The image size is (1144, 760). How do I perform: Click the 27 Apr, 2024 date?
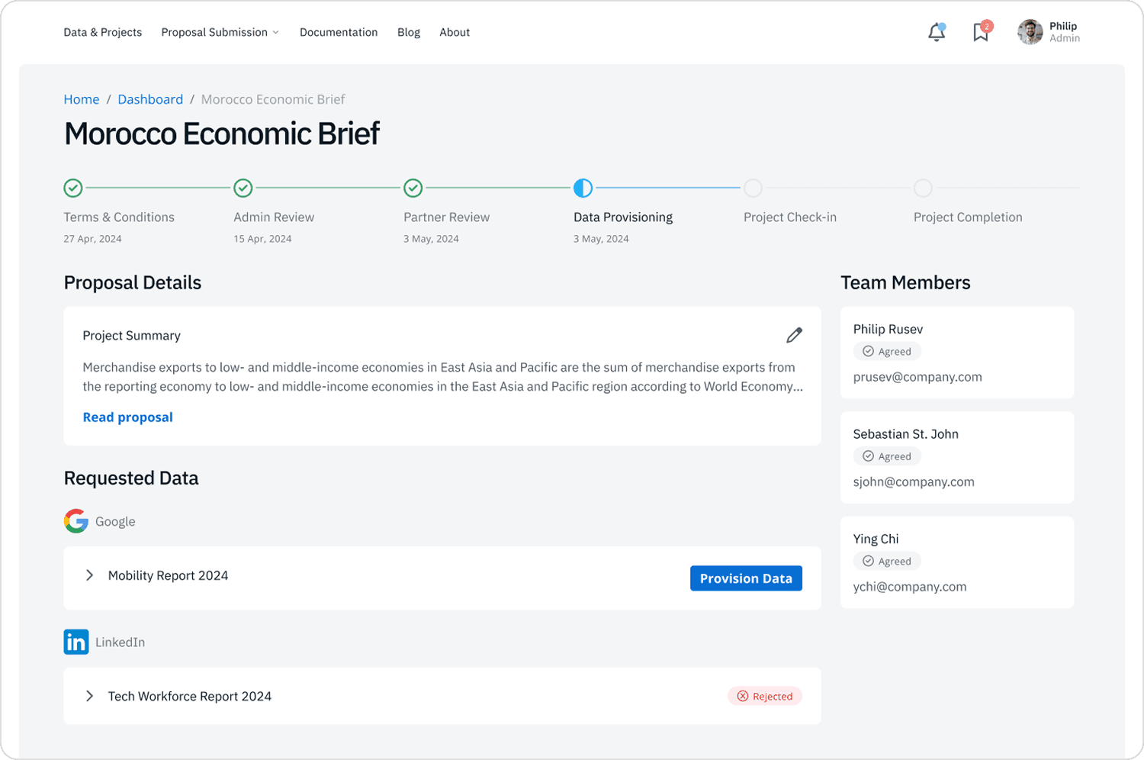(93, 239)
